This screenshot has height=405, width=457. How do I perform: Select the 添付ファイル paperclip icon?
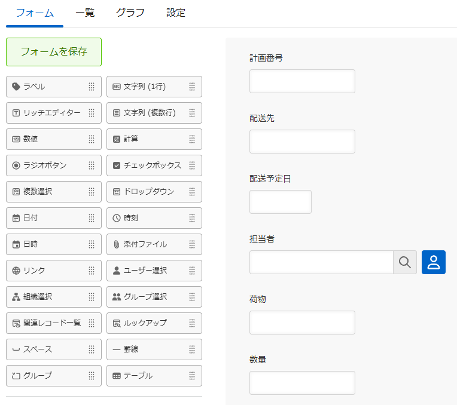tap(117, 244)
